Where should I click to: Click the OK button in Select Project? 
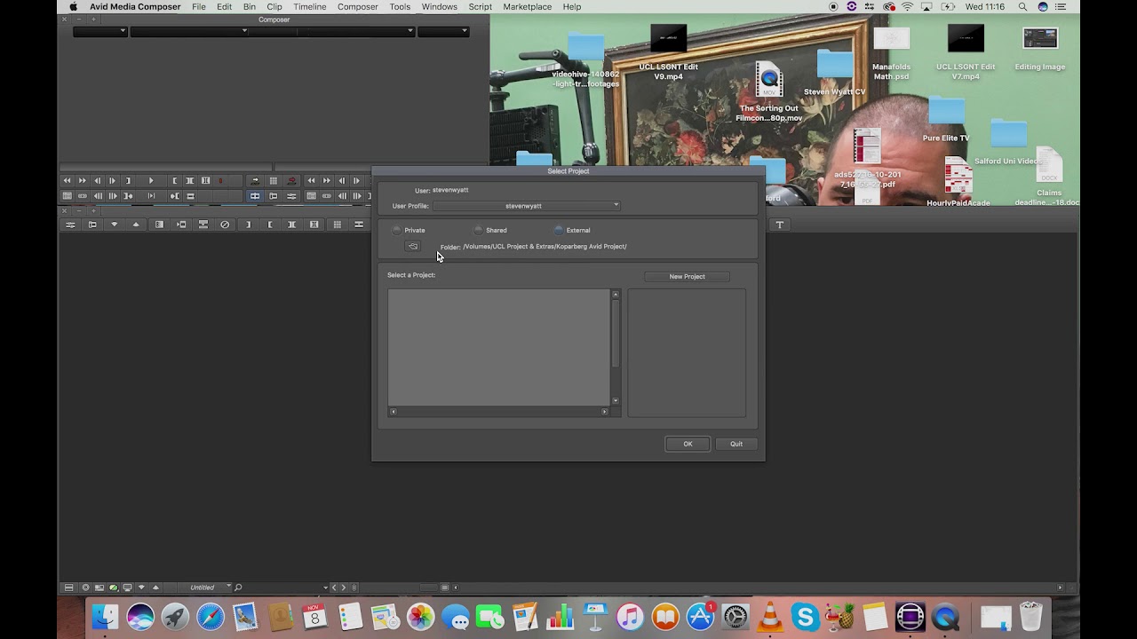[688, 444]
